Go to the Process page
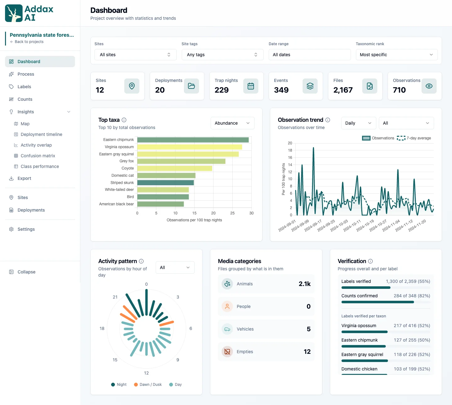The width and height of the screenshot is (452, 405). pyautogui.click(x=40, y=74)
